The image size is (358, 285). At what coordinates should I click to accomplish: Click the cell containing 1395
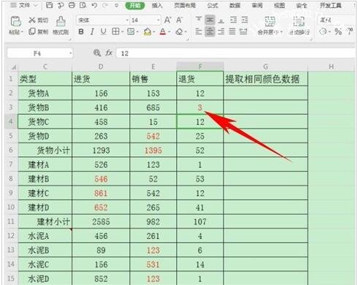click(153, 151)
